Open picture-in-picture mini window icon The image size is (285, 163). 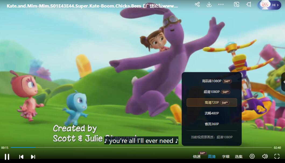[237, 4]
